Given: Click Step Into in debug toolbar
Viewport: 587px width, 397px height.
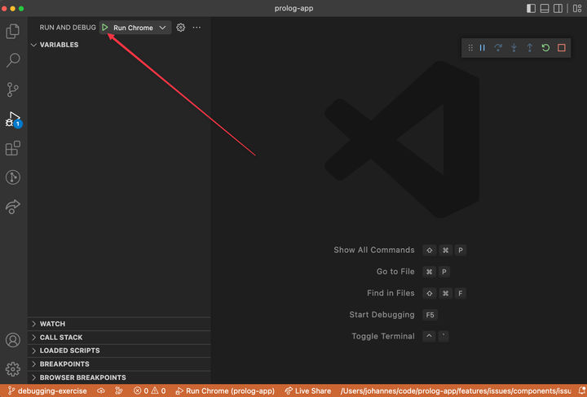Looking at the screenshot, I should (514, 47).
